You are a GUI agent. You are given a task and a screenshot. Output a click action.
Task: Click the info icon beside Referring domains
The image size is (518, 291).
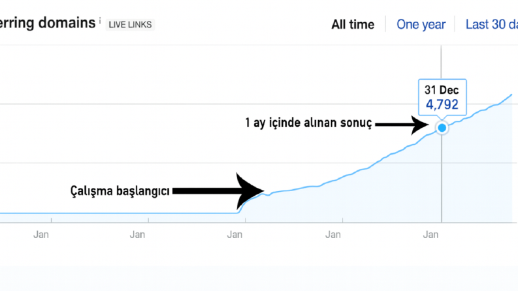click(x=100, y=20)
